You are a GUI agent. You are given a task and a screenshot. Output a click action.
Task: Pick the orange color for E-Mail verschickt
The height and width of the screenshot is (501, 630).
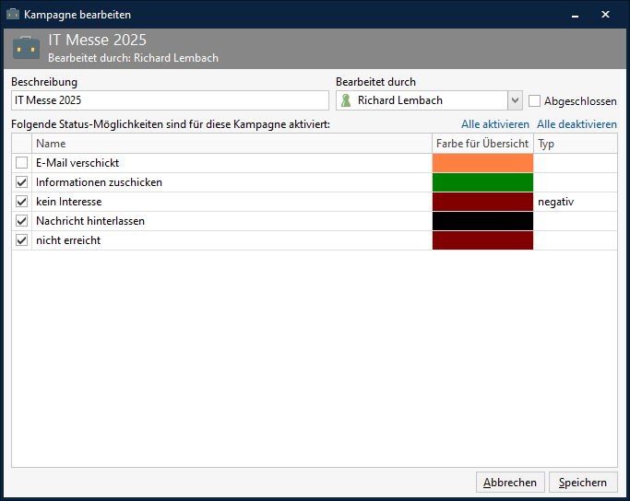(482, 163)
